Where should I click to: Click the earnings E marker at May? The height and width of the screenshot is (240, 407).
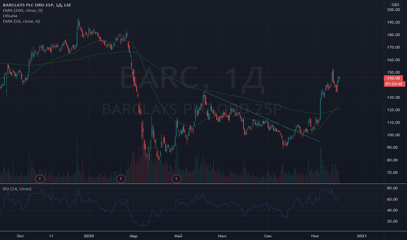176,178
